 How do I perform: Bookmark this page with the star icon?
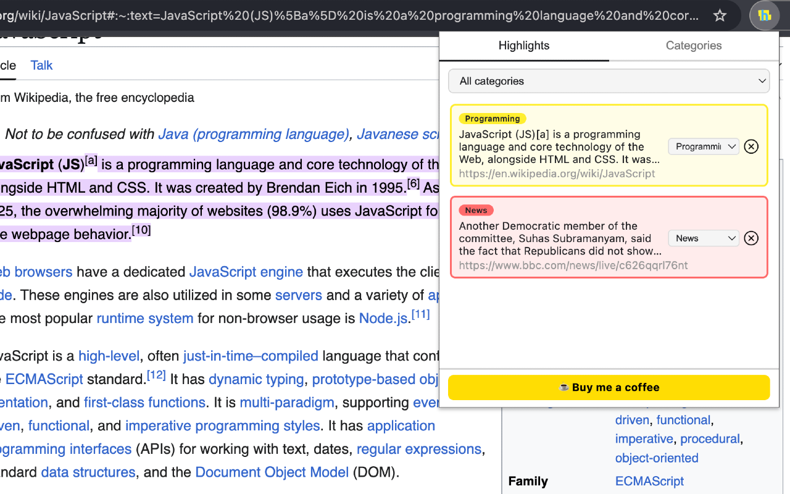click(720, 15)
